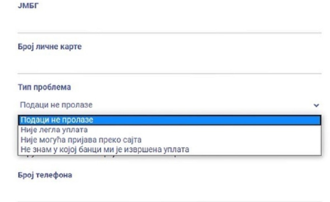Click the 'Тип проблема' label
Screen dimensions: 330x202
point(44,87)
